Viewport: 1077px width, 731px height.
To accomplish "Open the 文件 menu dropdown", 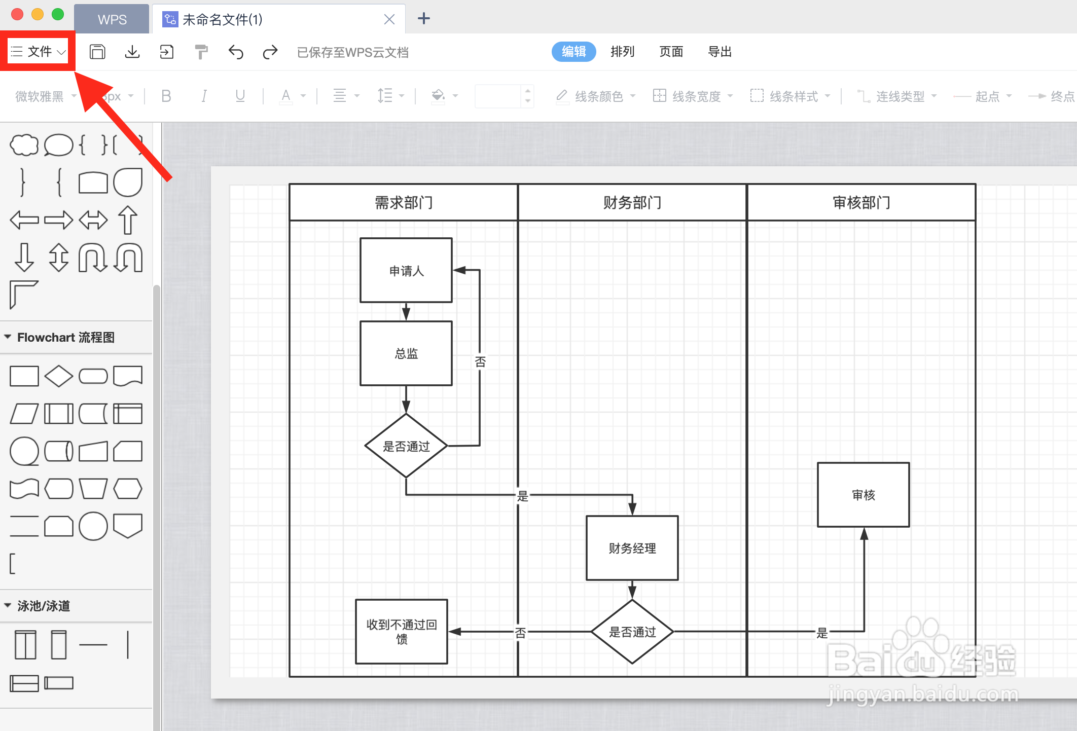I will click(39, 52).
